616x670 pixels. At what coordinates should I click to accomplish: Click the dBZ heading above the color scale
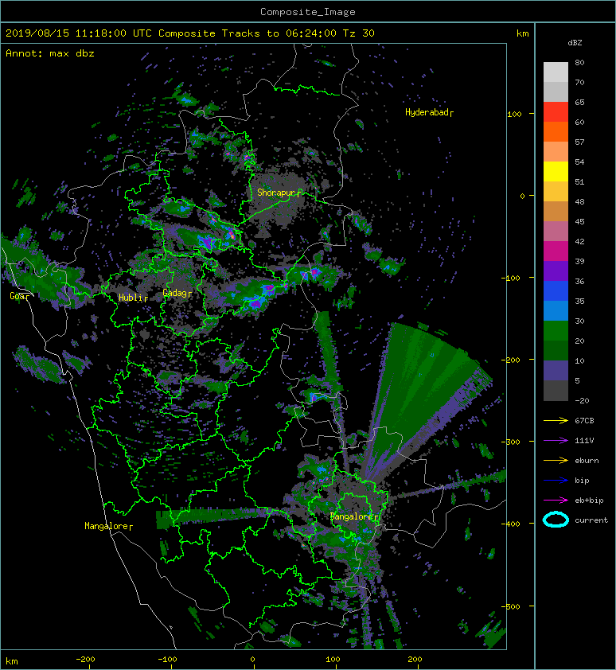[x=575, y=43]
